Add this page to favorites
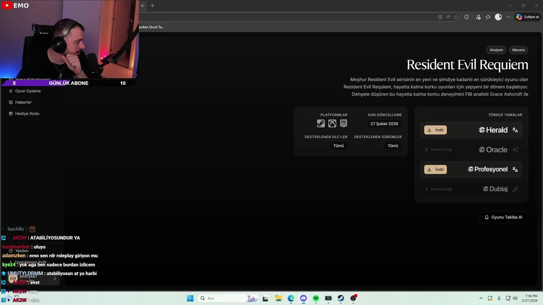 (x=456, y=17)
